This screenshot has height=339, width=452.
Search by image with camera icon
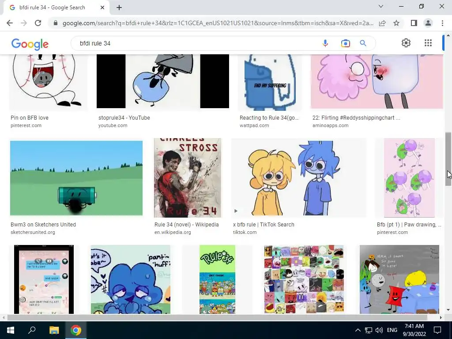[x=345, y=43]
